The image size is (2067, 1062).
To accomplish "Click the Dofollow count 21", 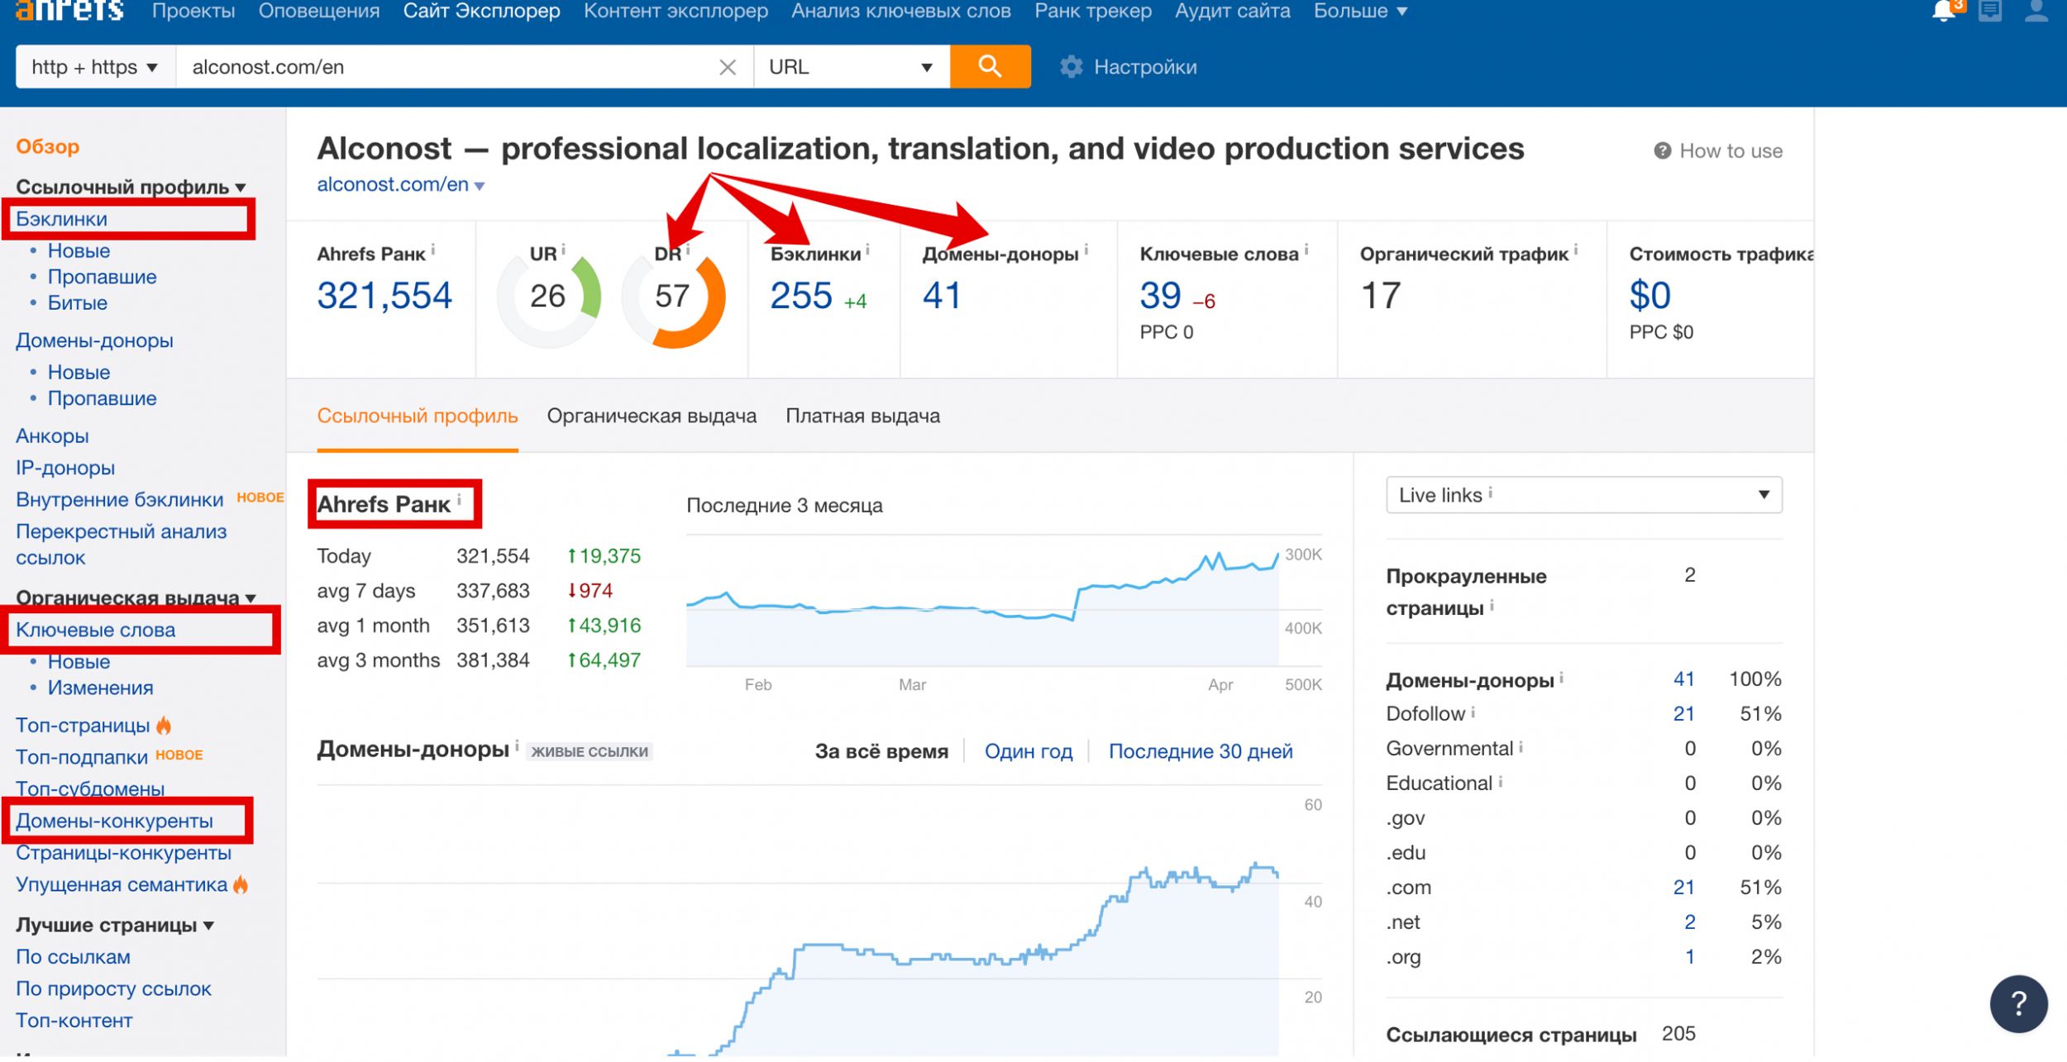I will (x=1683, y=713).
